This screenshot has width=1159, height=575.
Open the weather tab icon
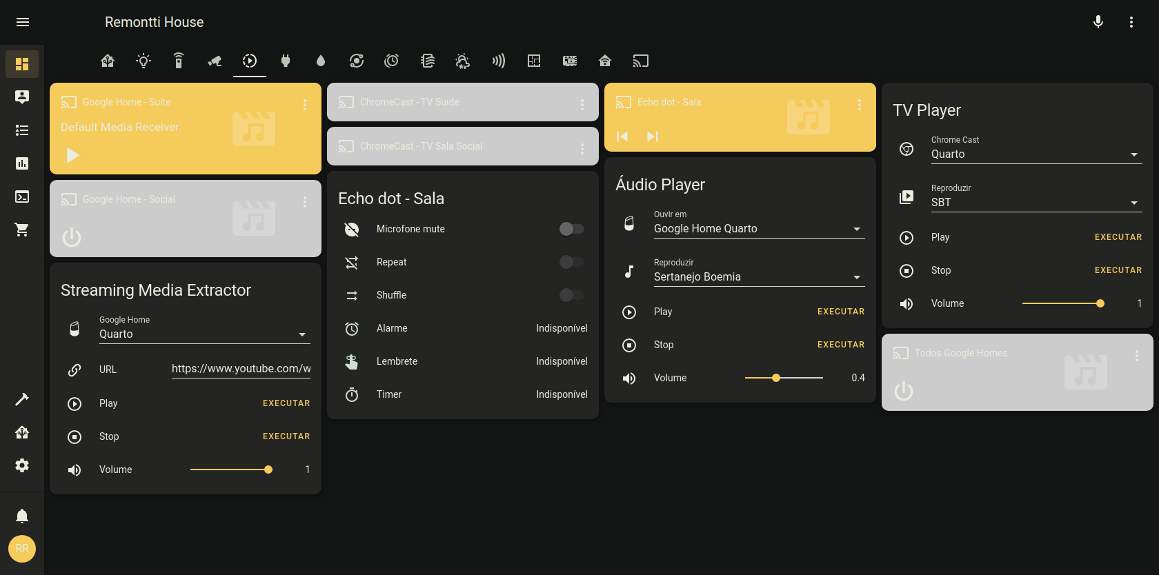tap(463, 61)
